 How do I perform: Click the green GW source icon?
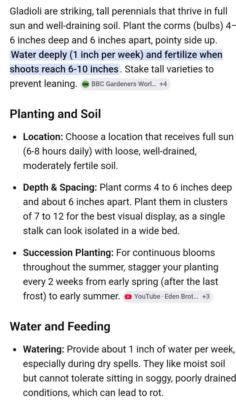click(x=85, y=84)
